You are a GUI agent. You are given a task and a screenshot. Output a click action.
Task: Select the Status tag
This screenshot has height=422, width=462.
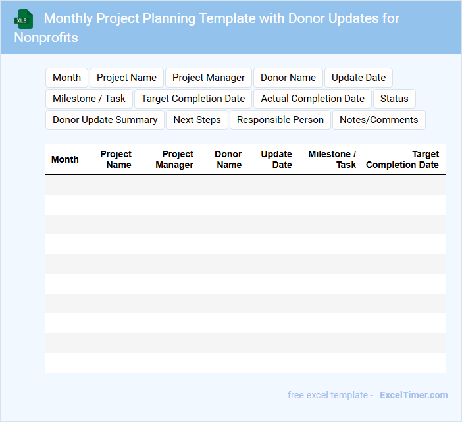click(x=394, y=99)
